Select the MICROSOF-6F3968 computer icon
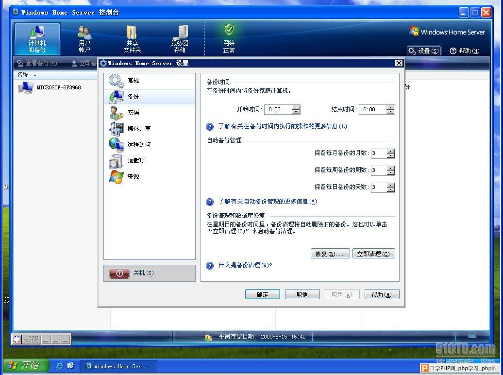Image resolution: width=503 pixels, height=375 pixels. (26, 87)
